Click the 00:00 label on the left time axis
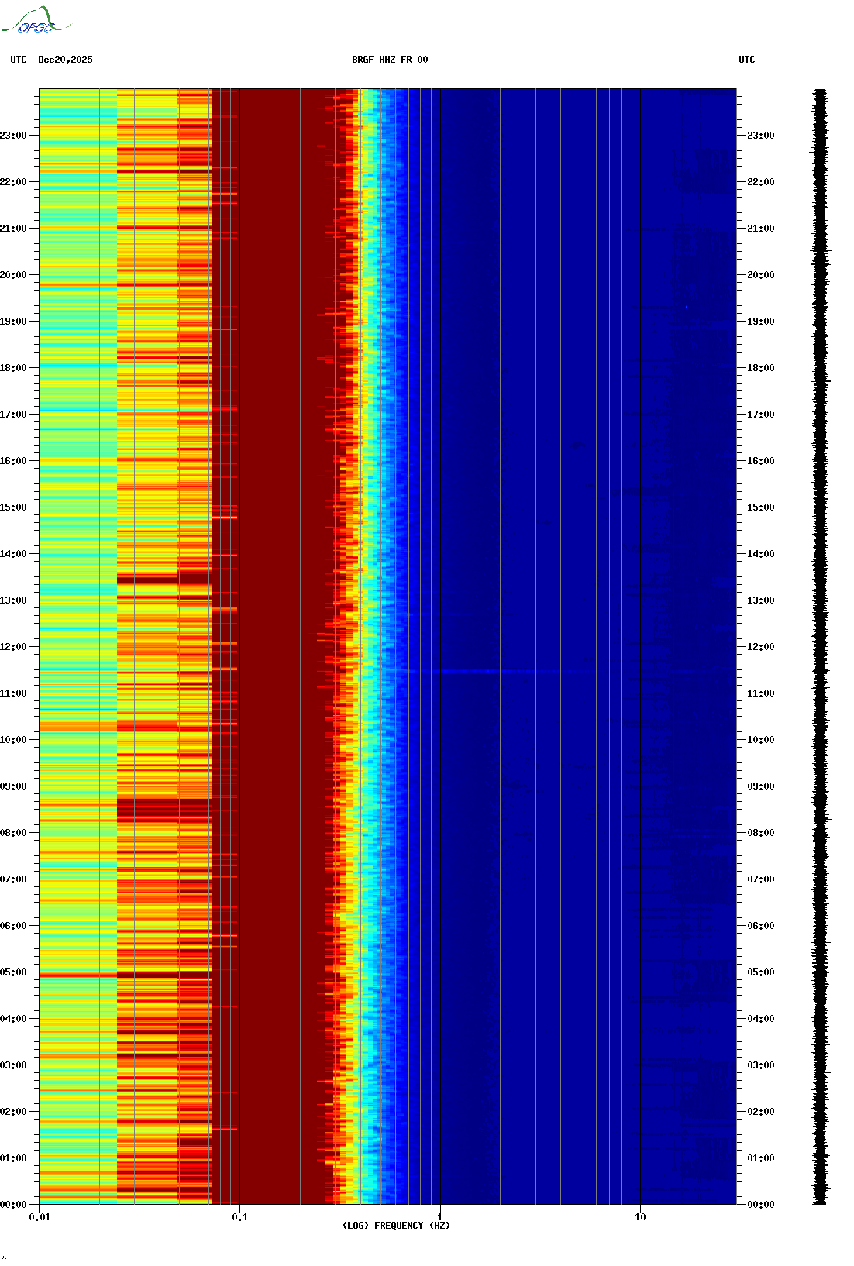Screen dimensions: 854x1266 pyautogui.click(x=13, y=1205)
